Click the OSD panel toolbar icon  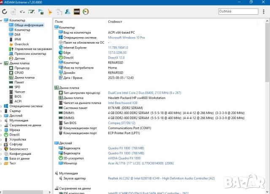tap(77, 12)
